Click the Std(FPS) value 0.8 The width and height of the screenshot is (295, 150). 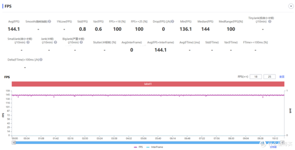pos(82,29)
